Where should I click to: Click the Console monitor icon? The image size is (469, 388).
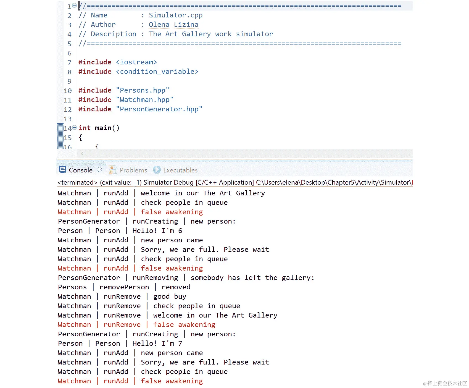tap(63, 169)
